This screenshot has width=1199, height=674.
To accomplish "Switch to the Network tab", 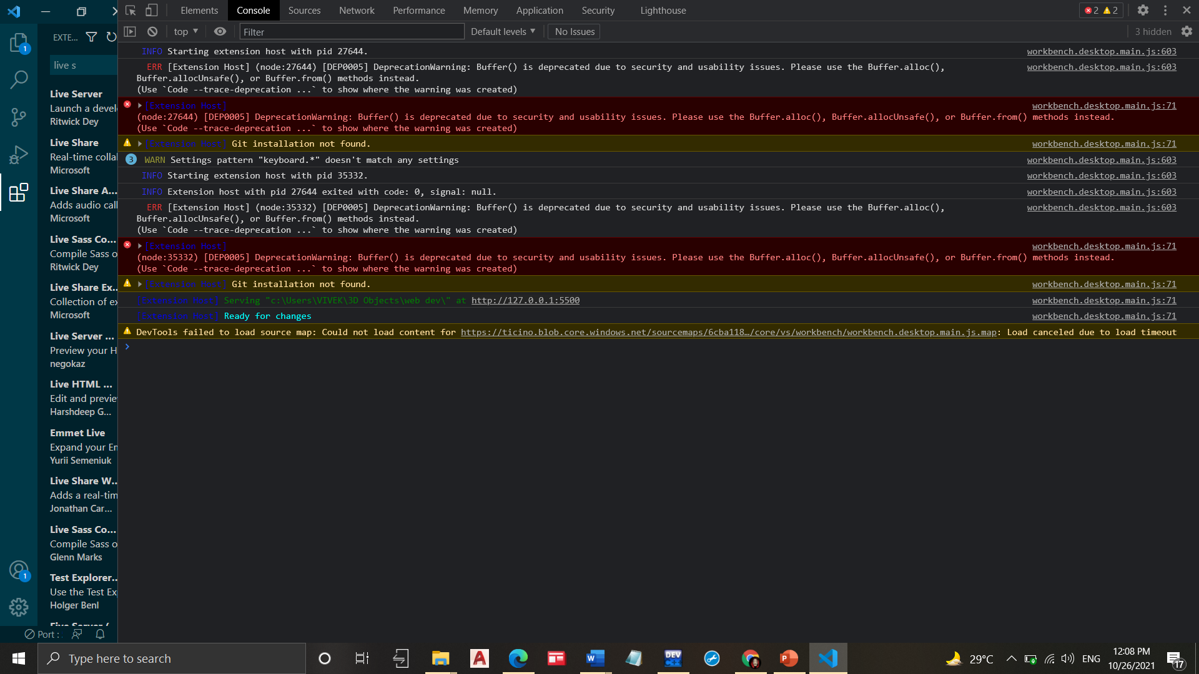I will click(x=357, y=10).
